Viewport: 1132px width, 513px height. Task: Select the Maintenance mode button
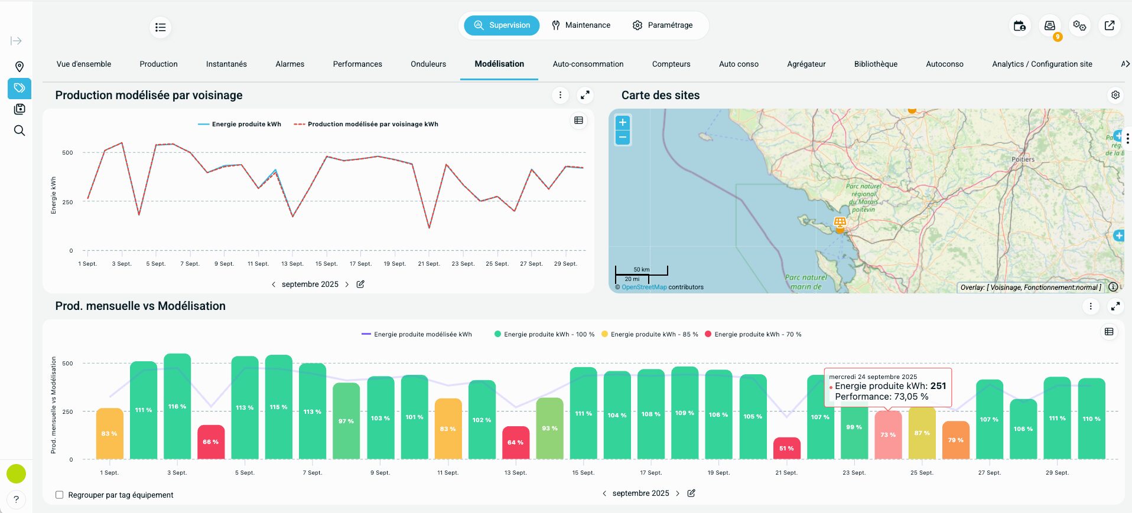(x=581, y=25)
